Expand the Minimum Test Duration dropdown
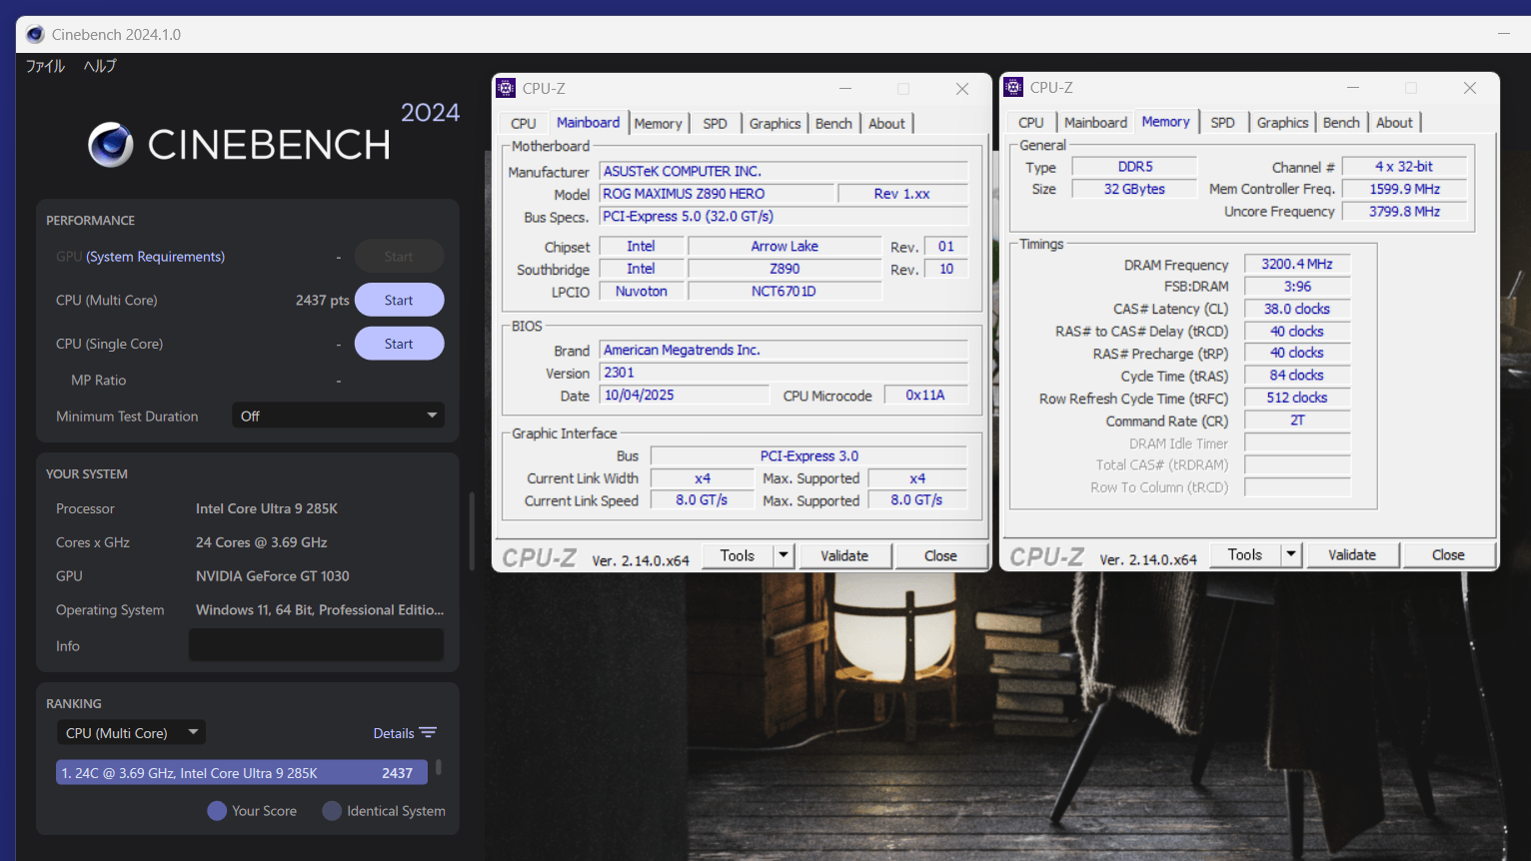1531x861 pixels. click(432, 416)
